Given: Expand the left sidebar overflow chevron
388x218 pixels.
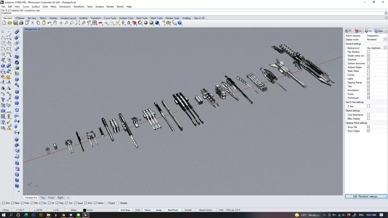Looking at the screenshot, I should 18,192.
